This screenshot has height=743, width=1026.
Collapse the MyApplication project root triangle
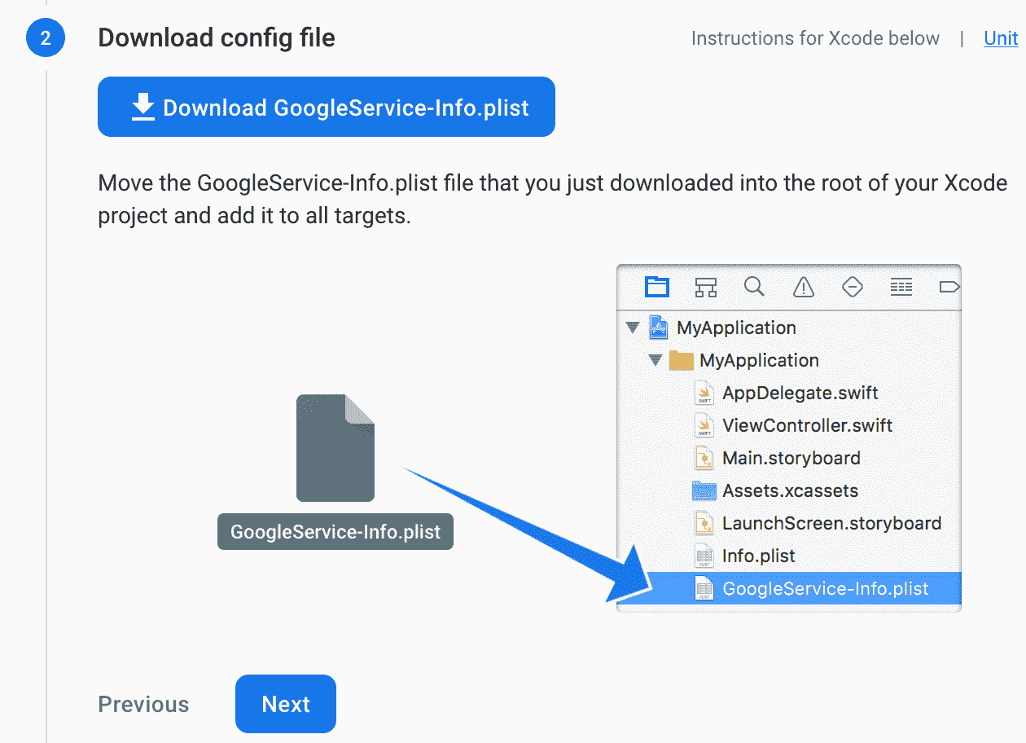click(x=633, y=328)
